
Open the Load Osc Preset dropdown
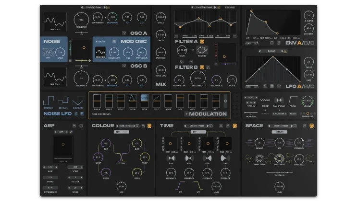pyautogui.click(x=94, y=8)
